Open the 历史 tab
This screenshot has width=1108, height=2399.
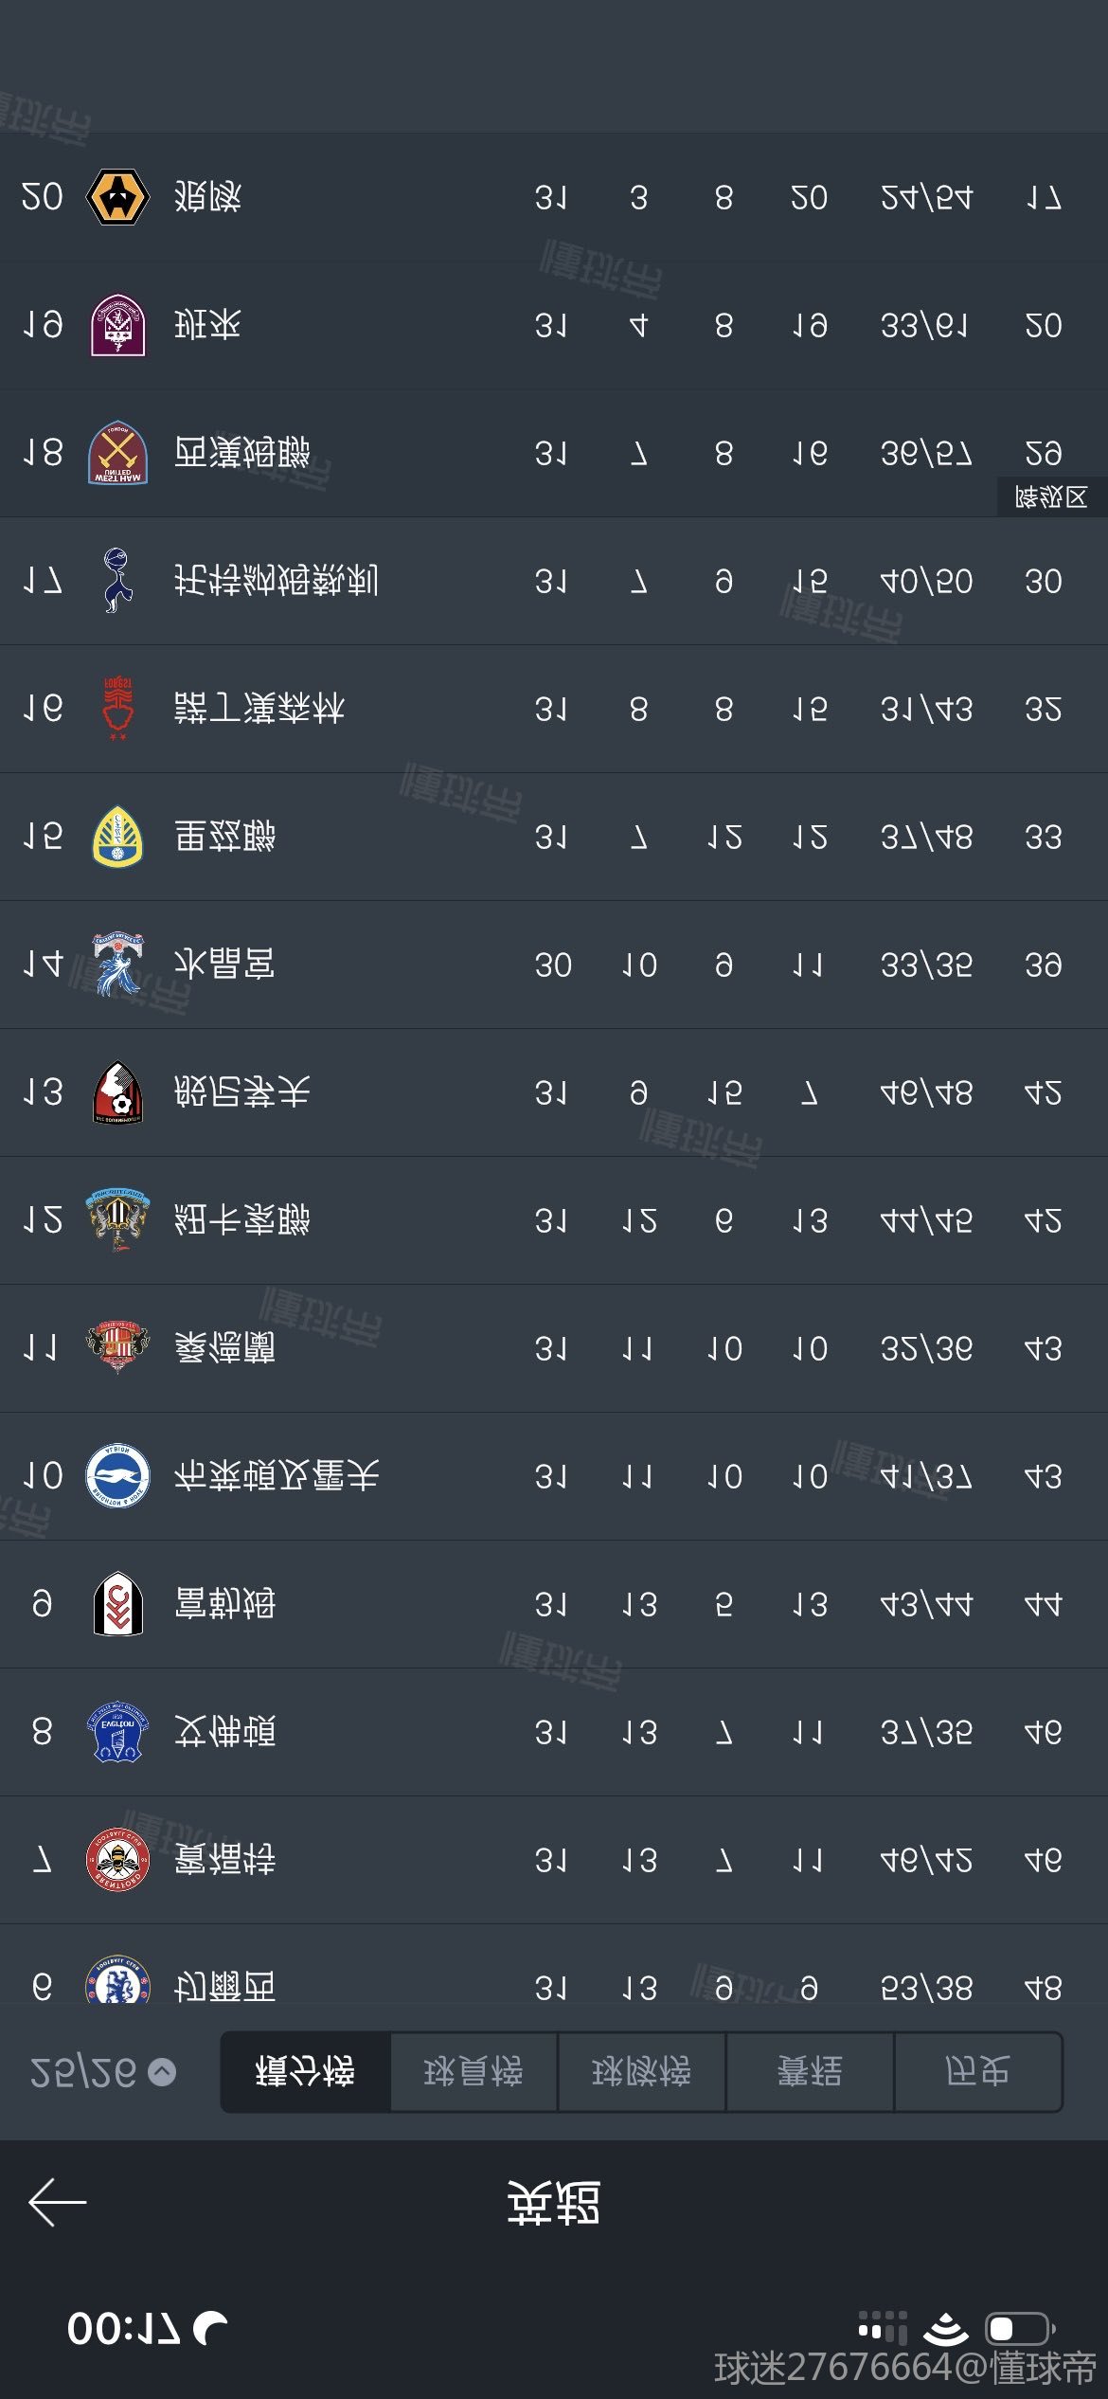coord(977,2072)
